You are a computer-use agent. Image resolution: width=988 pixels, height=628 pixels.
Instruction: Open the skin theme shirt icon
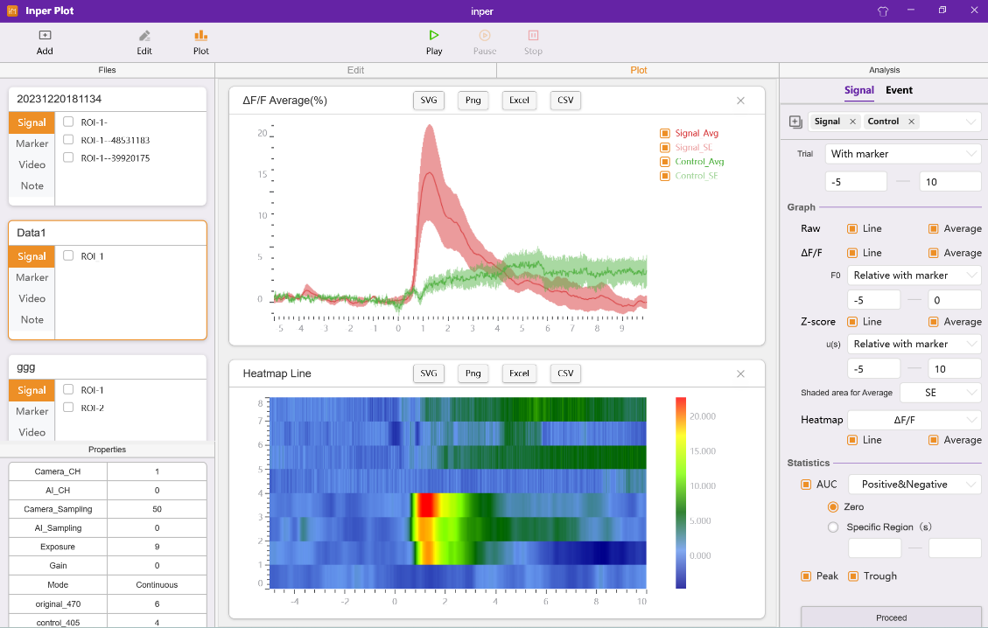[x=883, y=10]
